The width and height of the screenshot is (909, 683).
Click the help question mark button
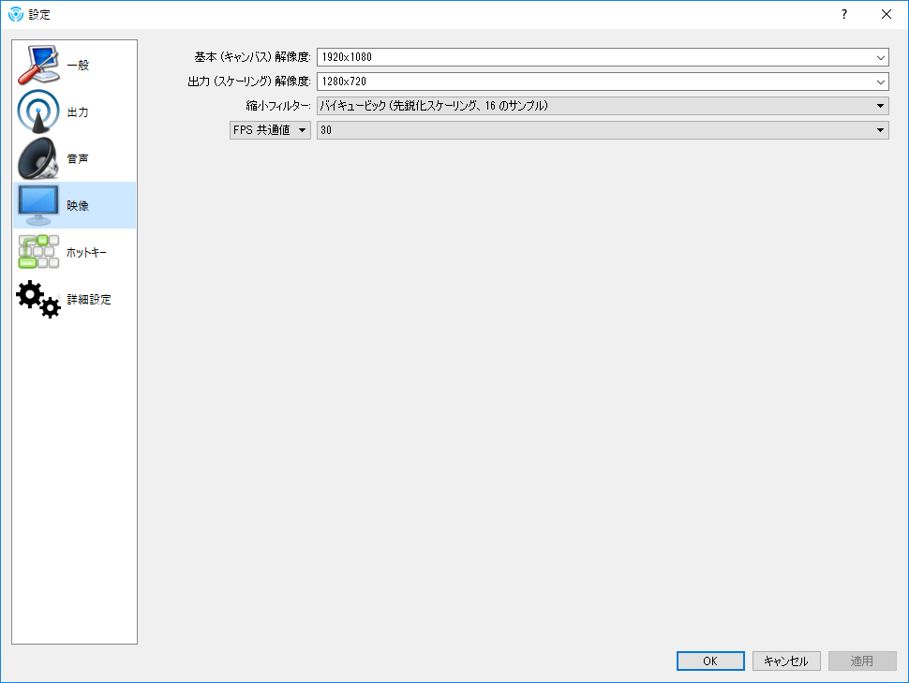click(844, 14)
